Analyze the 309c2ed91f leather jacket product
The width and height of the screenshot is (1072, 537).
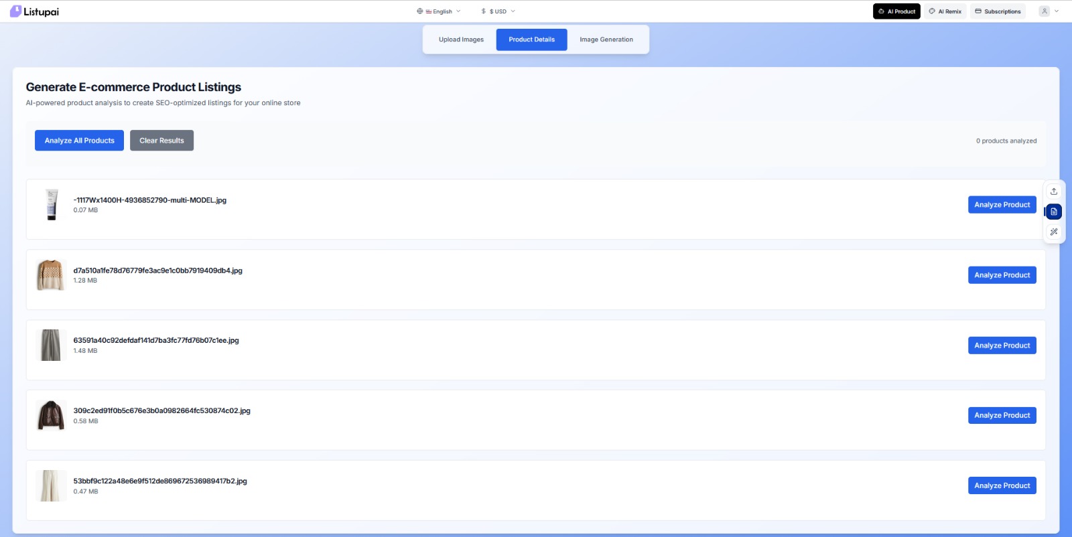pyautogui.click(x=1002, y=416)
